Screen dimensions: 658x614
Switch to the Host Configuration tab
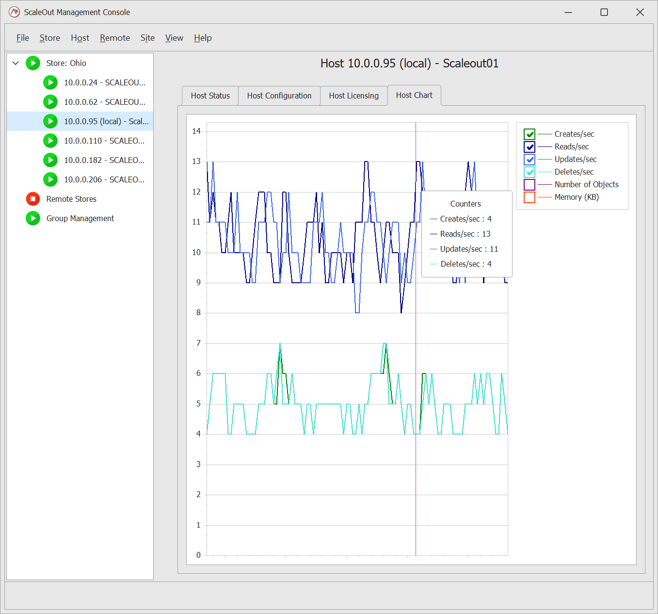[279, 96]
